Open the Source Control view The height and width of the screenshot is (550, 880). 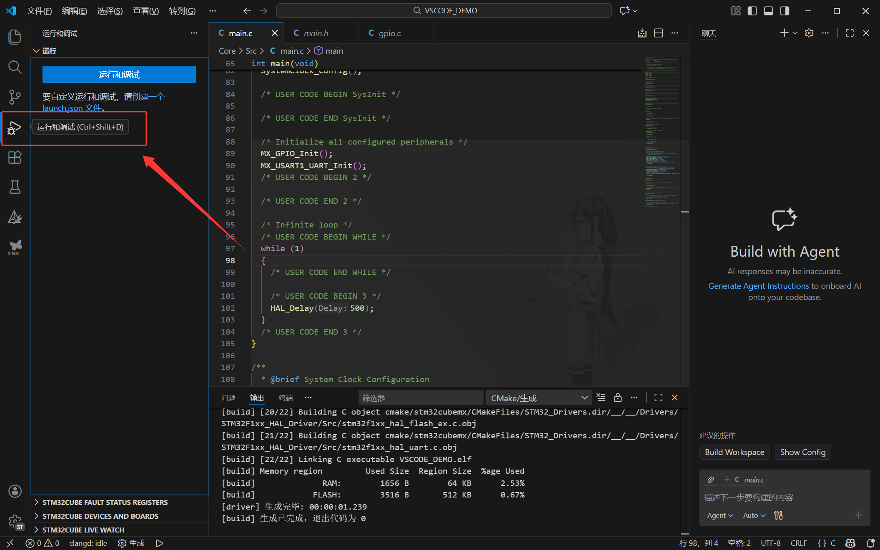15,97
